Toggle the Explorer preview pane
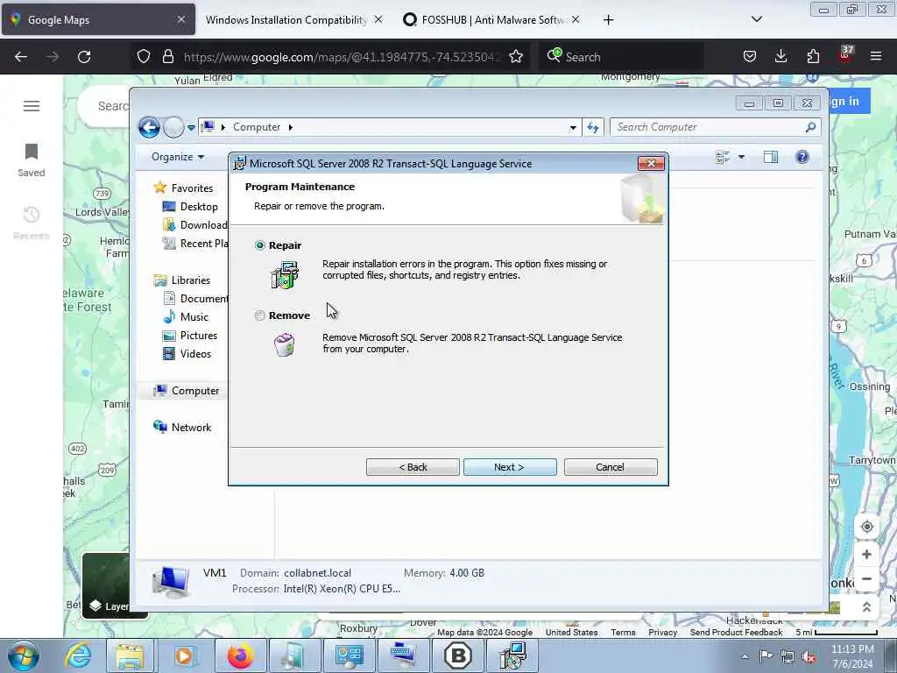The width and height of the screenshot is (897, 673). pos(771,157)
